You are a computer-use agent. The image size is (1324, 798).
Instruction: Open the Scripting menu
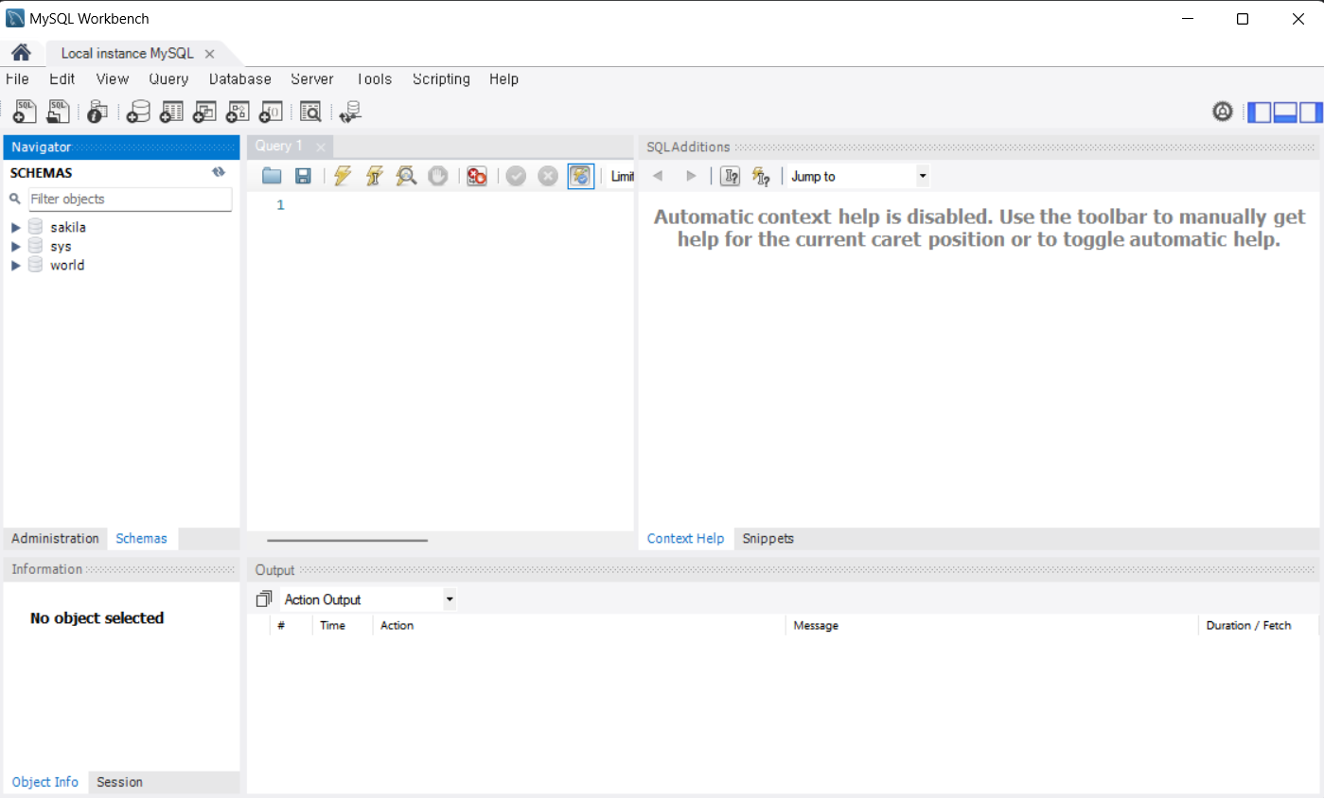tap(441, 79)
